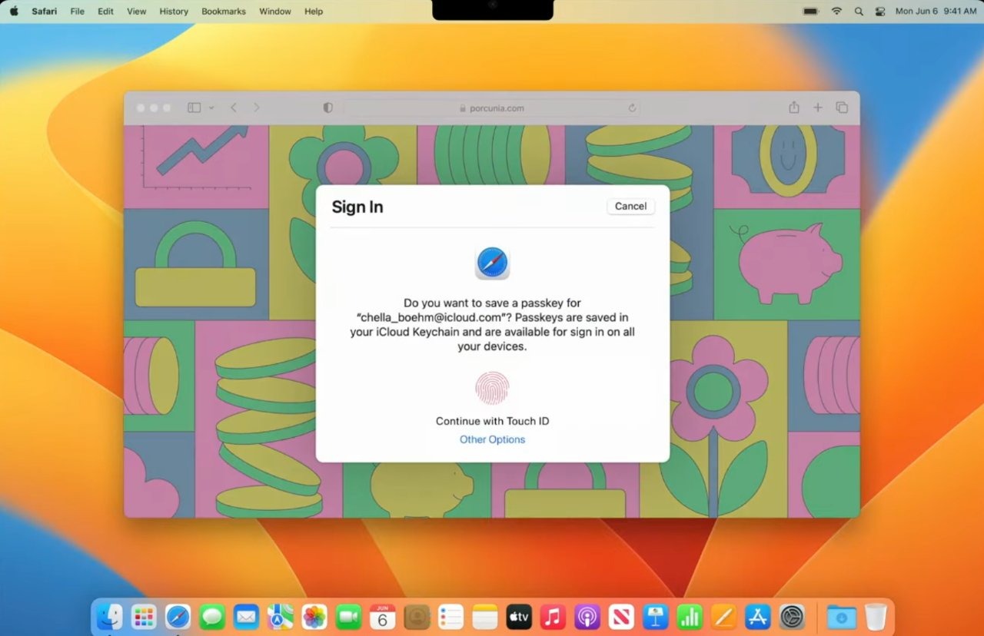Open Maps from the Dock
Viewport: 984px width, 636px height.
pos(280,617)
